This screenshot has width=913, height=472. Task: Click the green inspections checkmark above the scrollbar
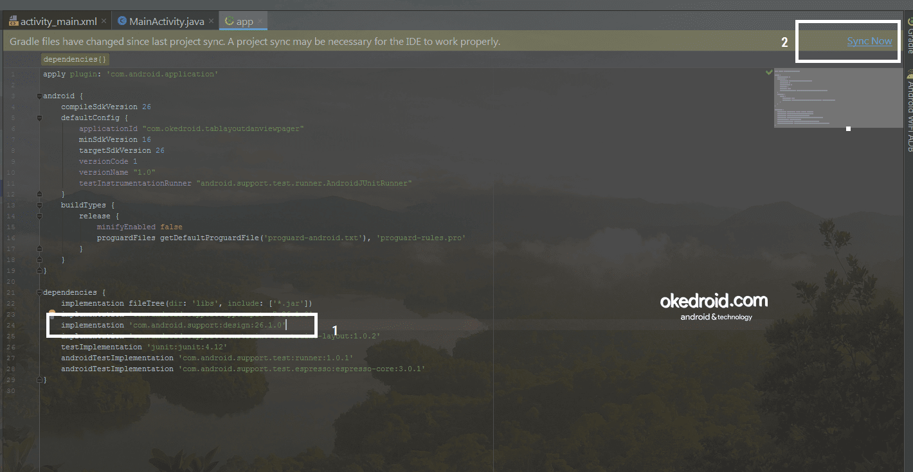point(769,72)
